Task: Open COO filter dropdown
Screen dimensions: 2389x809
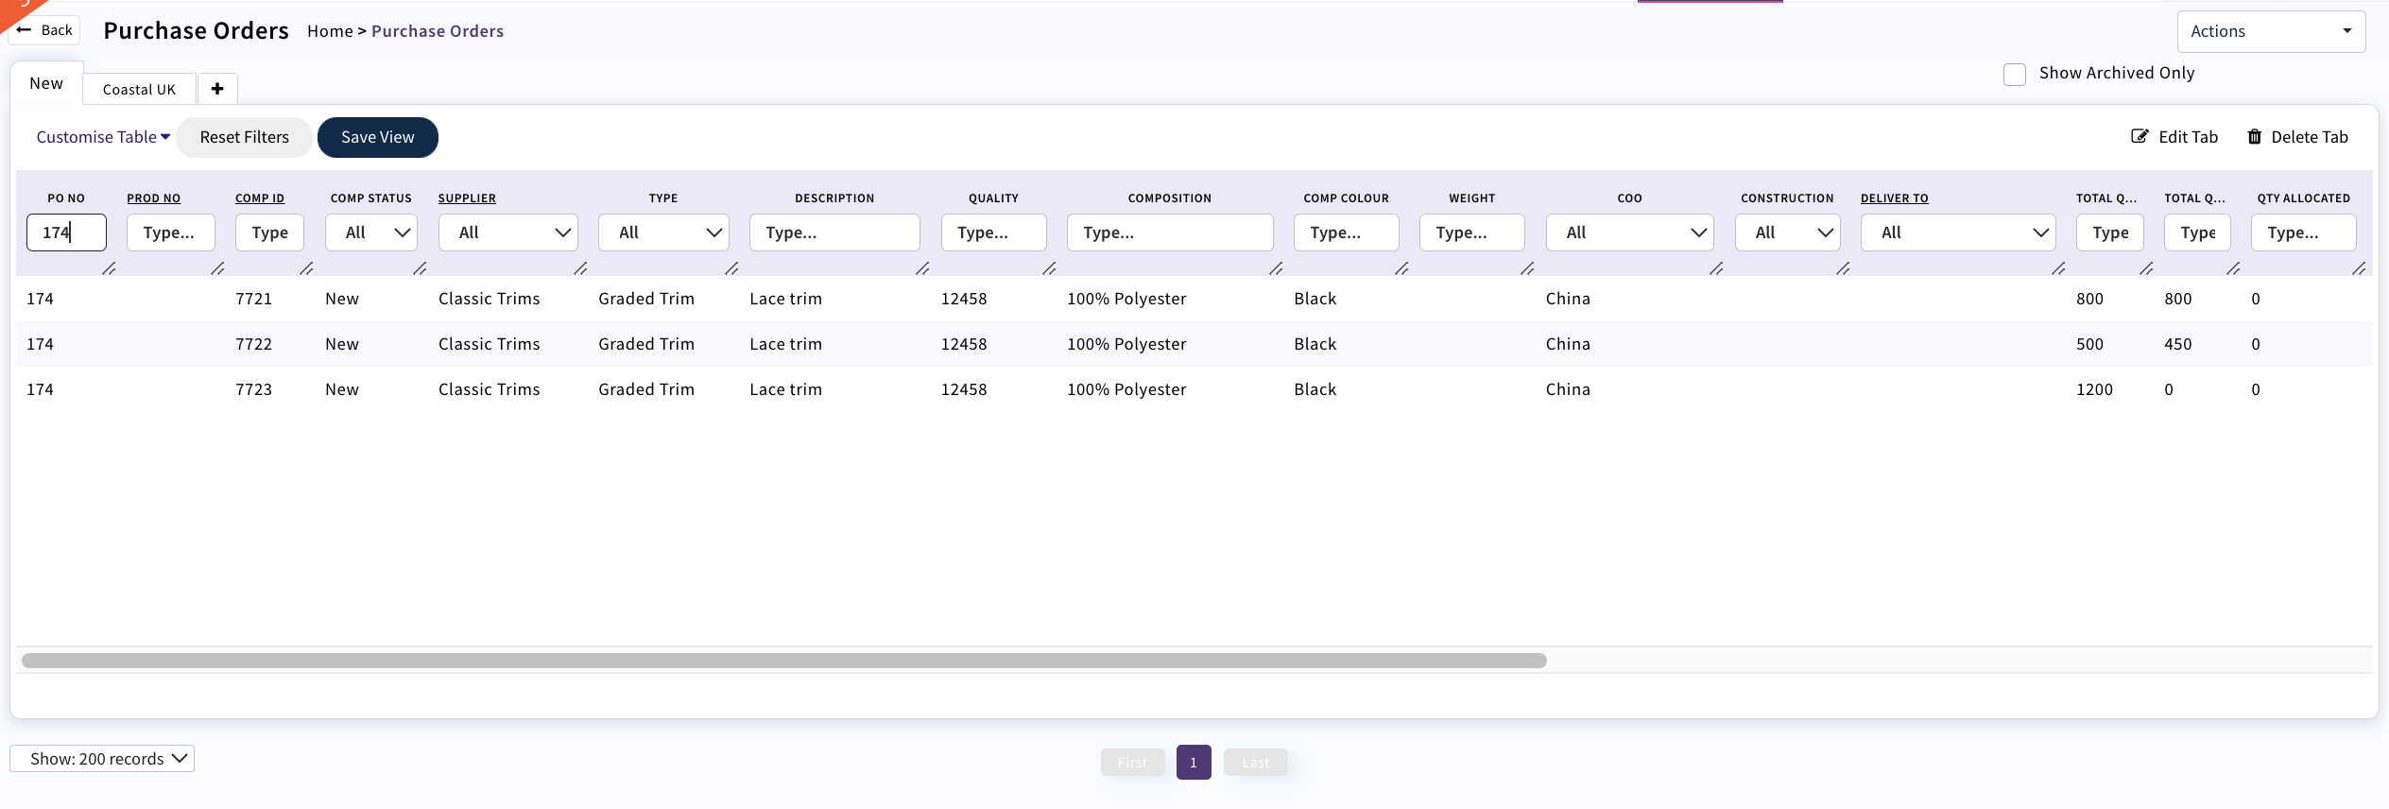Action: (x=1629, y=232)
